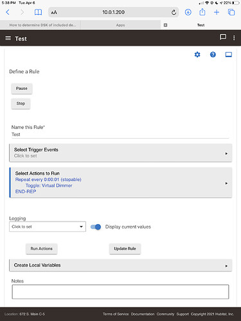Click the Update Rule button

(x=125, y=248)
